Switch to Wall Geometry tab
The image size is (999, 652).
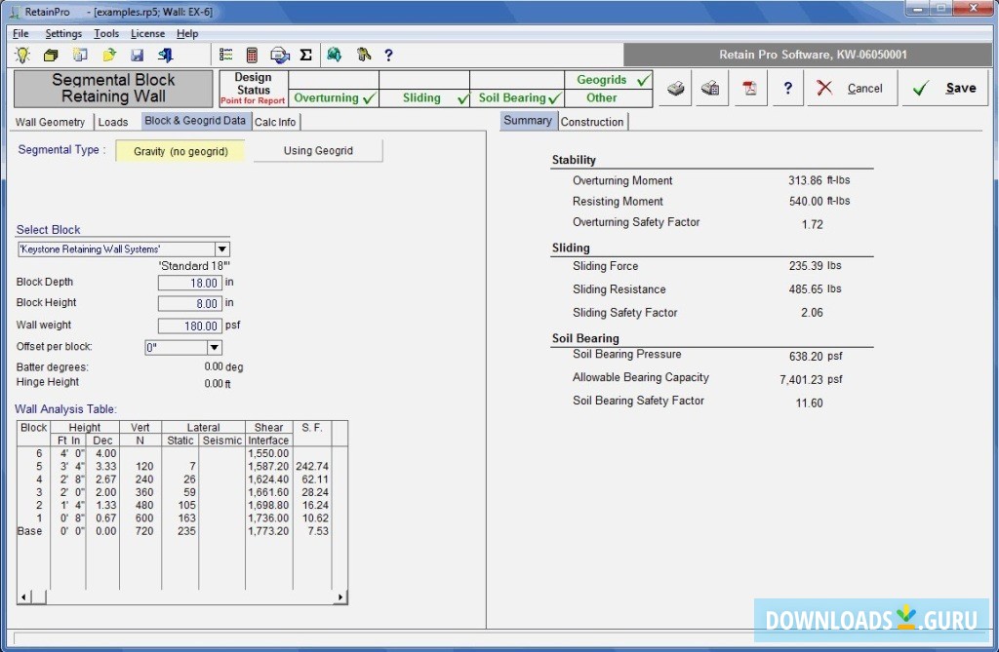pos(51,122)
